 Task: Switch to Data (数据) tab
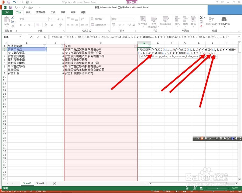click(63, 12)
